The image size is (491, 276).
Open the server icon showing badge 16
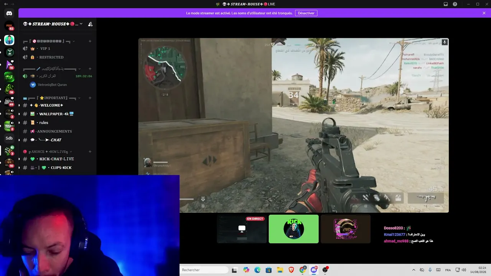[9, 64]
